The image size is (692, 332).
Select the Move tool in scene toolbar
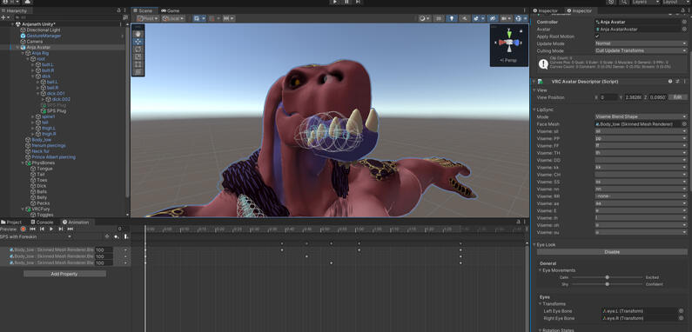(138, 42)
